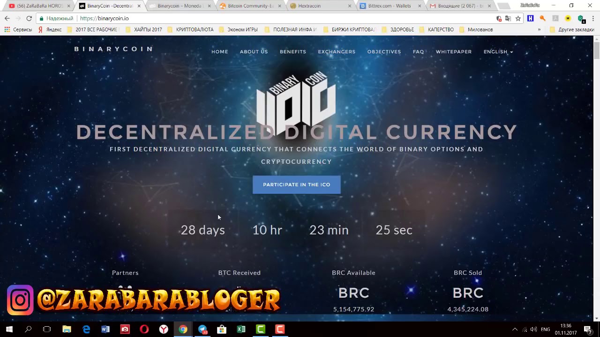Open Telegram from the taskbar
The height and width of the screenshot is (337, 600).
coord(202,329)
